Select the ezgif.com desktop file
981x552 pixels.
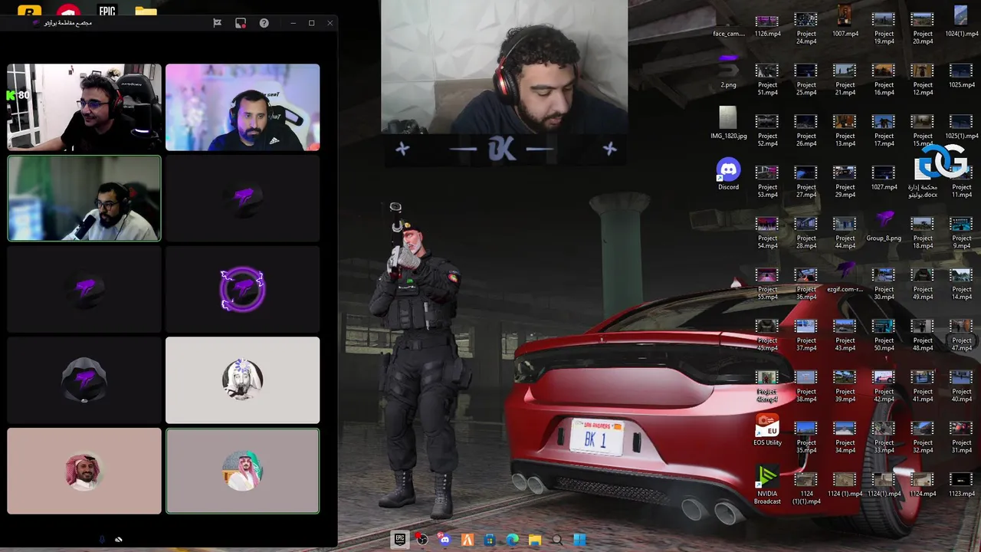click(x=845, y=277)
